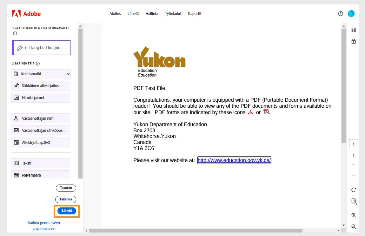Click the Tallenna button
The height and width of the screenshot is (236, 365).
coord(66,199)
